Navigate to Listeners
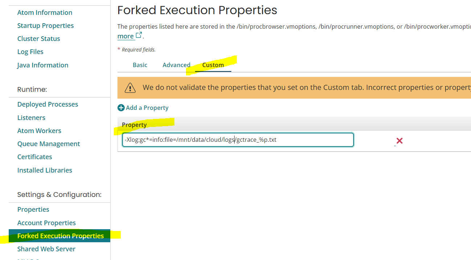471x260 pixels. tap(31, 117)
